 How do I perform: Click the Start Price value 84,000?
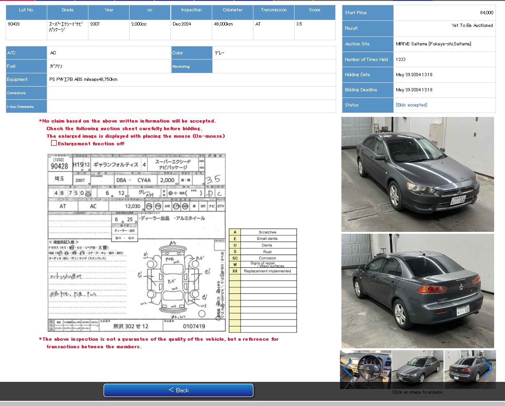[x=486, y=13]
